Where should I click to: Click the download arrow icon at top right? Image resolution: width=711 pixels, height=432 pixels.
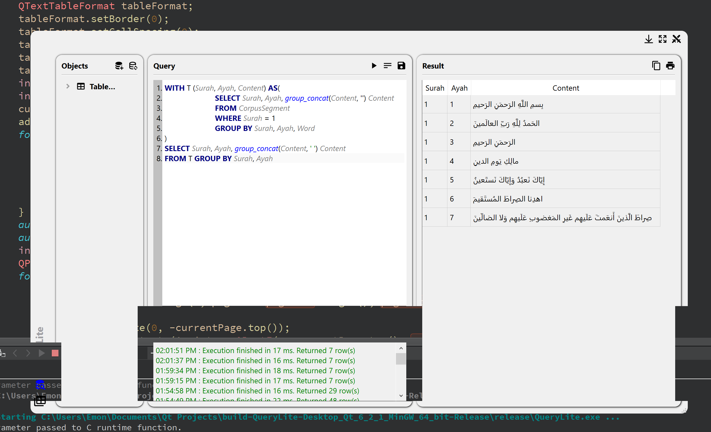click(648, 39)
